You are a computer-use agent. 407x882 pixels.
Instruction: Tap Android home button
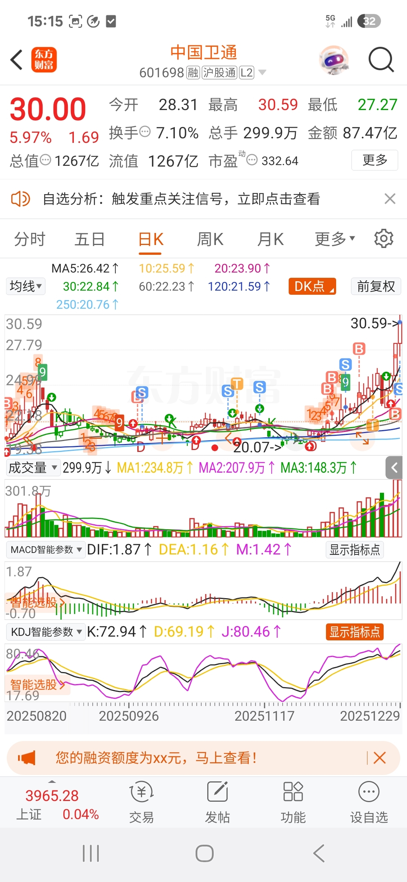pos(205,853)
